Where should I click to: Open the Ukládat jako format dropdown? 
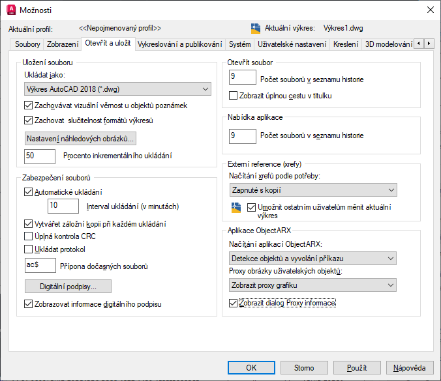(117, 89)
